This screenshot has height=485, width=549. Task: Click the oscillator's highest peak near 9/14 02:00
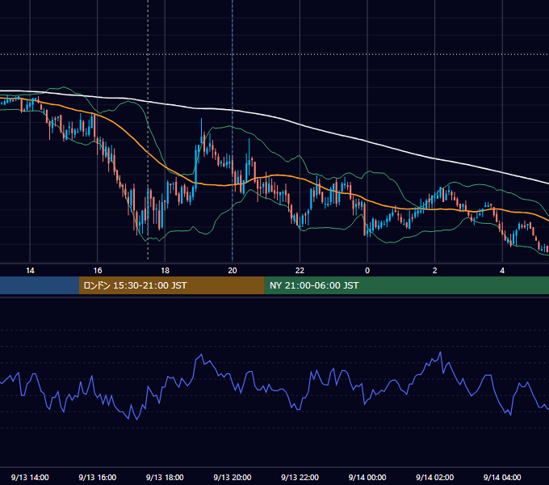pos(440,352)
